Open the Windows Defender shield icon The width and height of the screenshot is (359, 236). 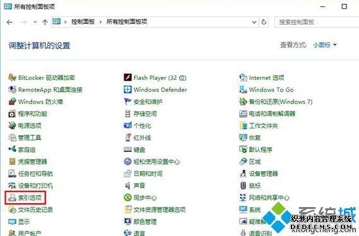coord(127,89)
